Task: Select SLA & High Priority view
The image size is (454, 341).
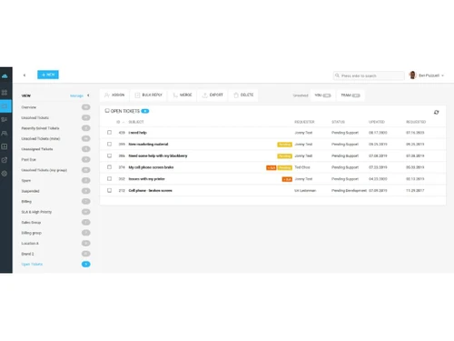Action: coord(55,212)
